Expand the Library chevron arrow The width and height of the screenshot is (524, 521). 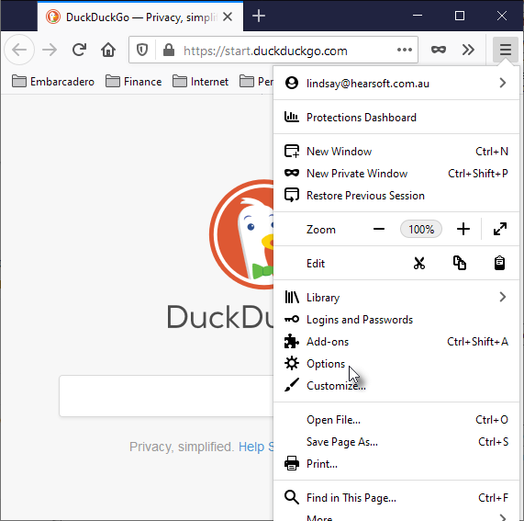click(503, 297)
